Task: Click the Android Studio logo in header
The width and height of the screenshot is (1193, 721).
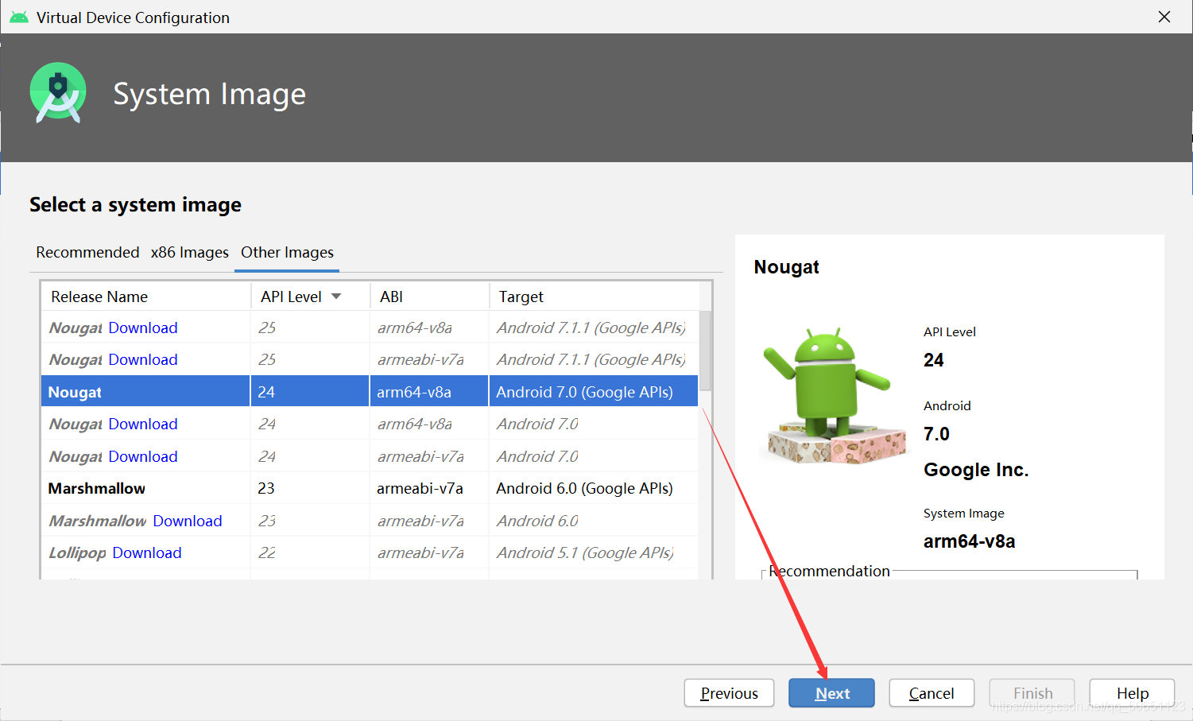Action: (x=58, y=93)
